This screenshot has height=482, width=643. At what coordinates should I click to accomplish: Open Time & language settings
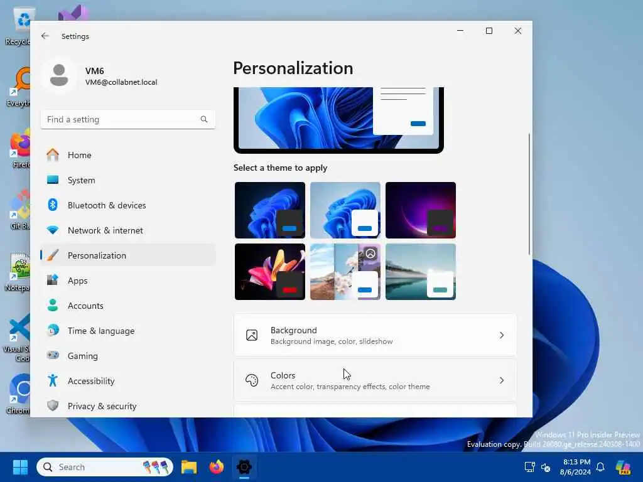click(x=128, y=330)
